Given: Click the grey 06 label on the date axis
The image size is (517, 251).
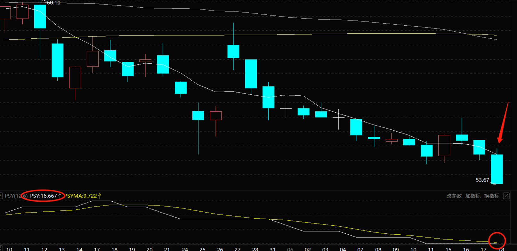Looking at the screenshot, I should (x=290, y=249).
